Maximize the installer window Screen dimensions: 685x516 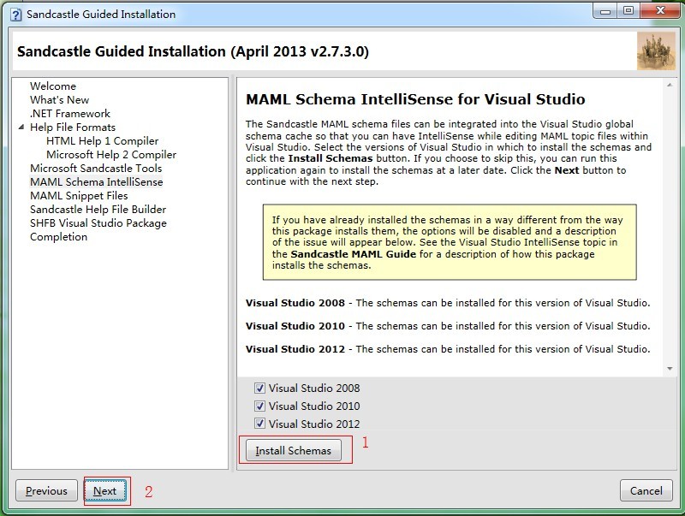coord(628,11)
